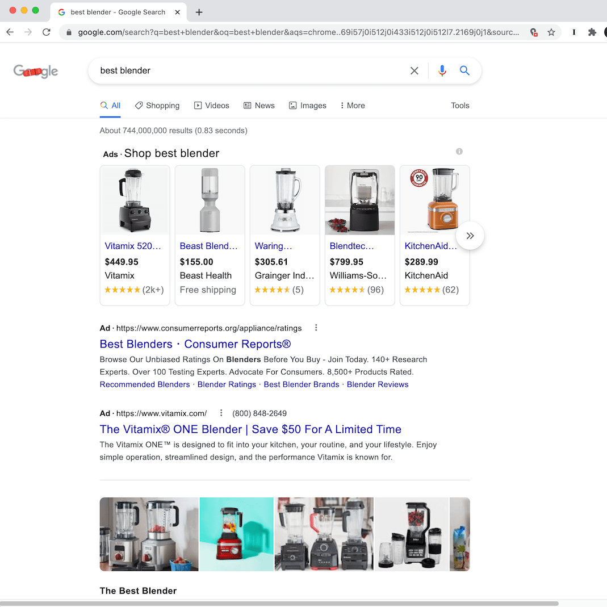The height and width of the screenshot is (607, 607).
Task: Open a new tab with the plus icon
Action: [x=199, y=12]
